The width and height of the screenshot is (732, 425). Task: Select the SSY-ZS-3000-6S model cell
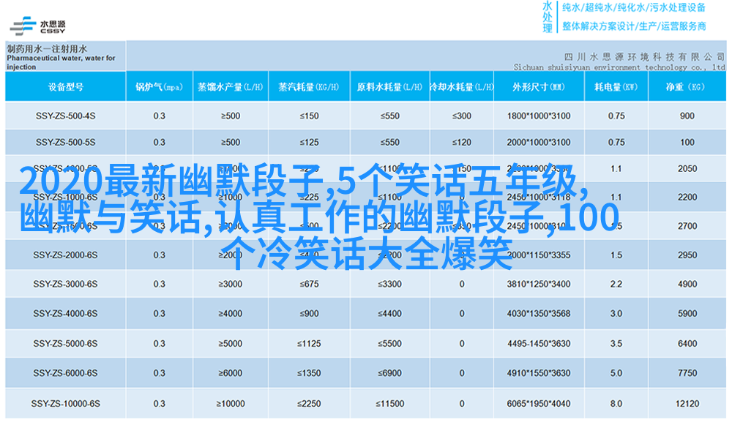tap(66, 284)
